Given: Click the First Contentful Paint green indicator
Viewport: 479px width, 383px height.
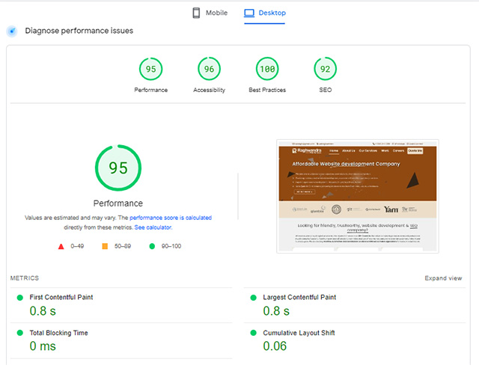Looking at the screenshot, I should pyautogui.click(x=20, y=298).
